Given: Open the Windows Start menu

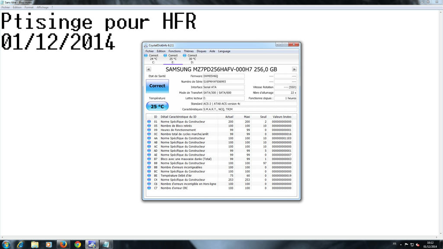Looking at the screenshot, I should [x=6, y=245].
